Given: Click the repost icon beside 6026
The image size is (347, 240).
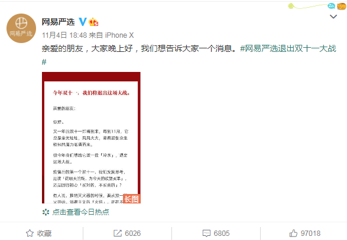Looking at the screenshot, I should click(x=118, y=234).
